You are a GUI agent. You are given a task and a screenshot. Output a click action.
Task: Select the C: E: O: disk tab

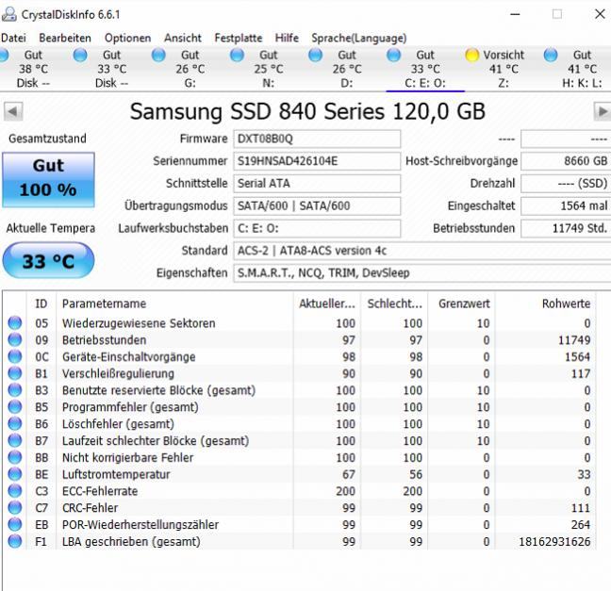(425, 69)
